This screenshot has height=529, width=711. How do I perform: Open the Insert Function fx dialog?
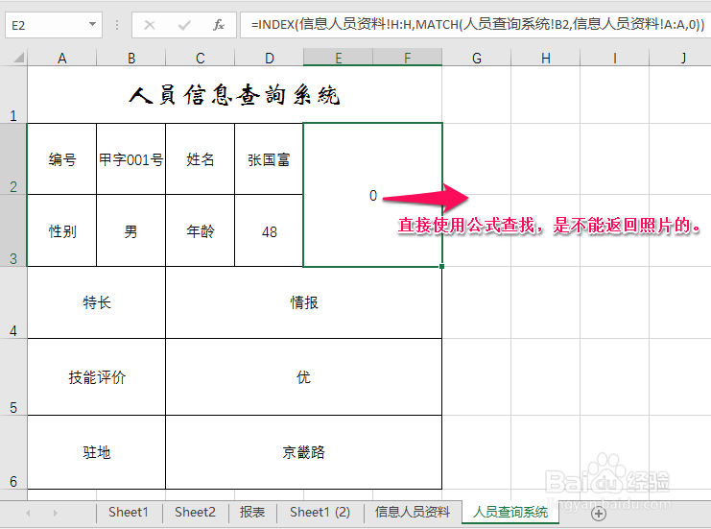(219, 25)
